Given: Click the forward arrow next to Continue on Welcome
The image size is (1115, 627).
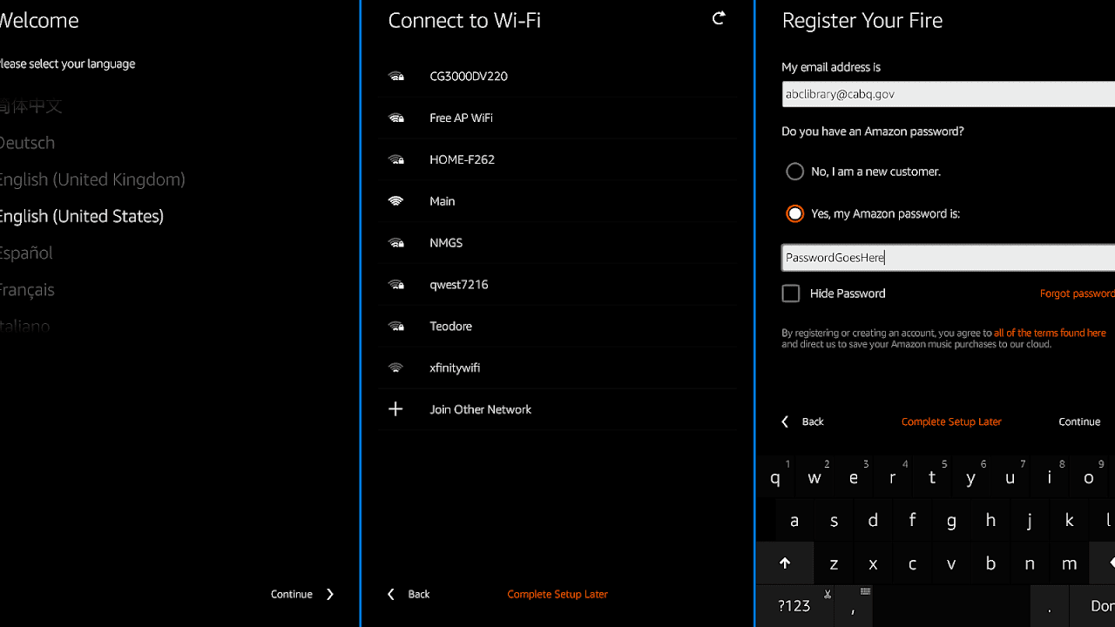Looking at the screenshot, I should click(x=330, y=594).
